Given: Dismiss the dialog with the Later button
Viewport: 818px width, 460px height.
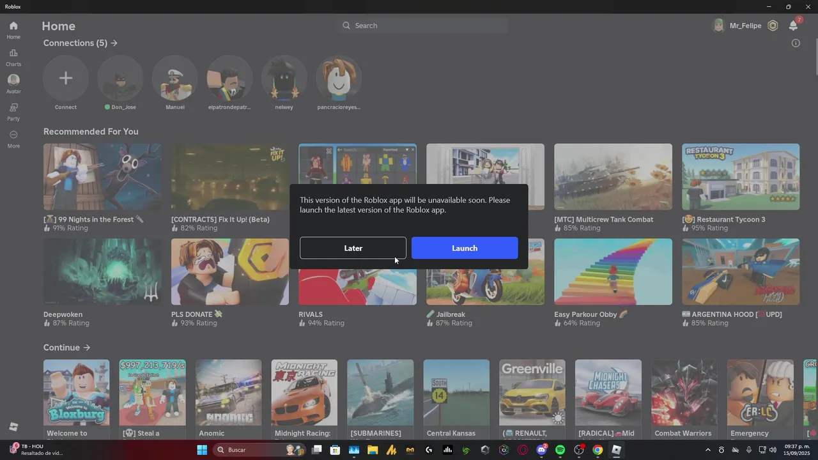Looking at the screenshot, I should (x=353, y=248).
